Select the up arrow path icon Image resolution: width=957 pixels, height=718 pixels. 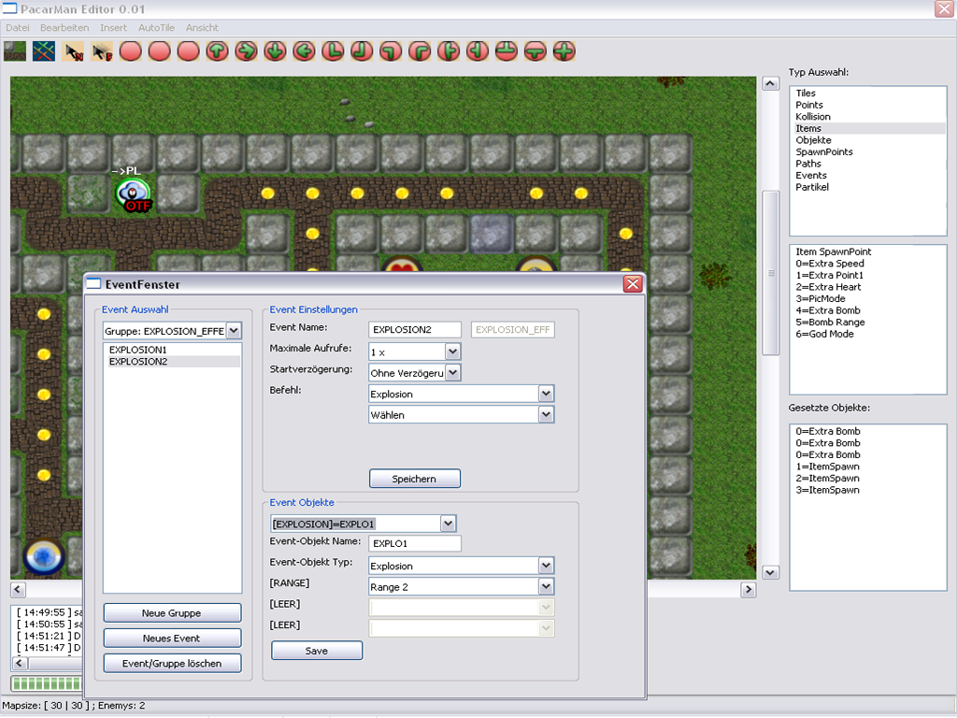pos(218,50)
